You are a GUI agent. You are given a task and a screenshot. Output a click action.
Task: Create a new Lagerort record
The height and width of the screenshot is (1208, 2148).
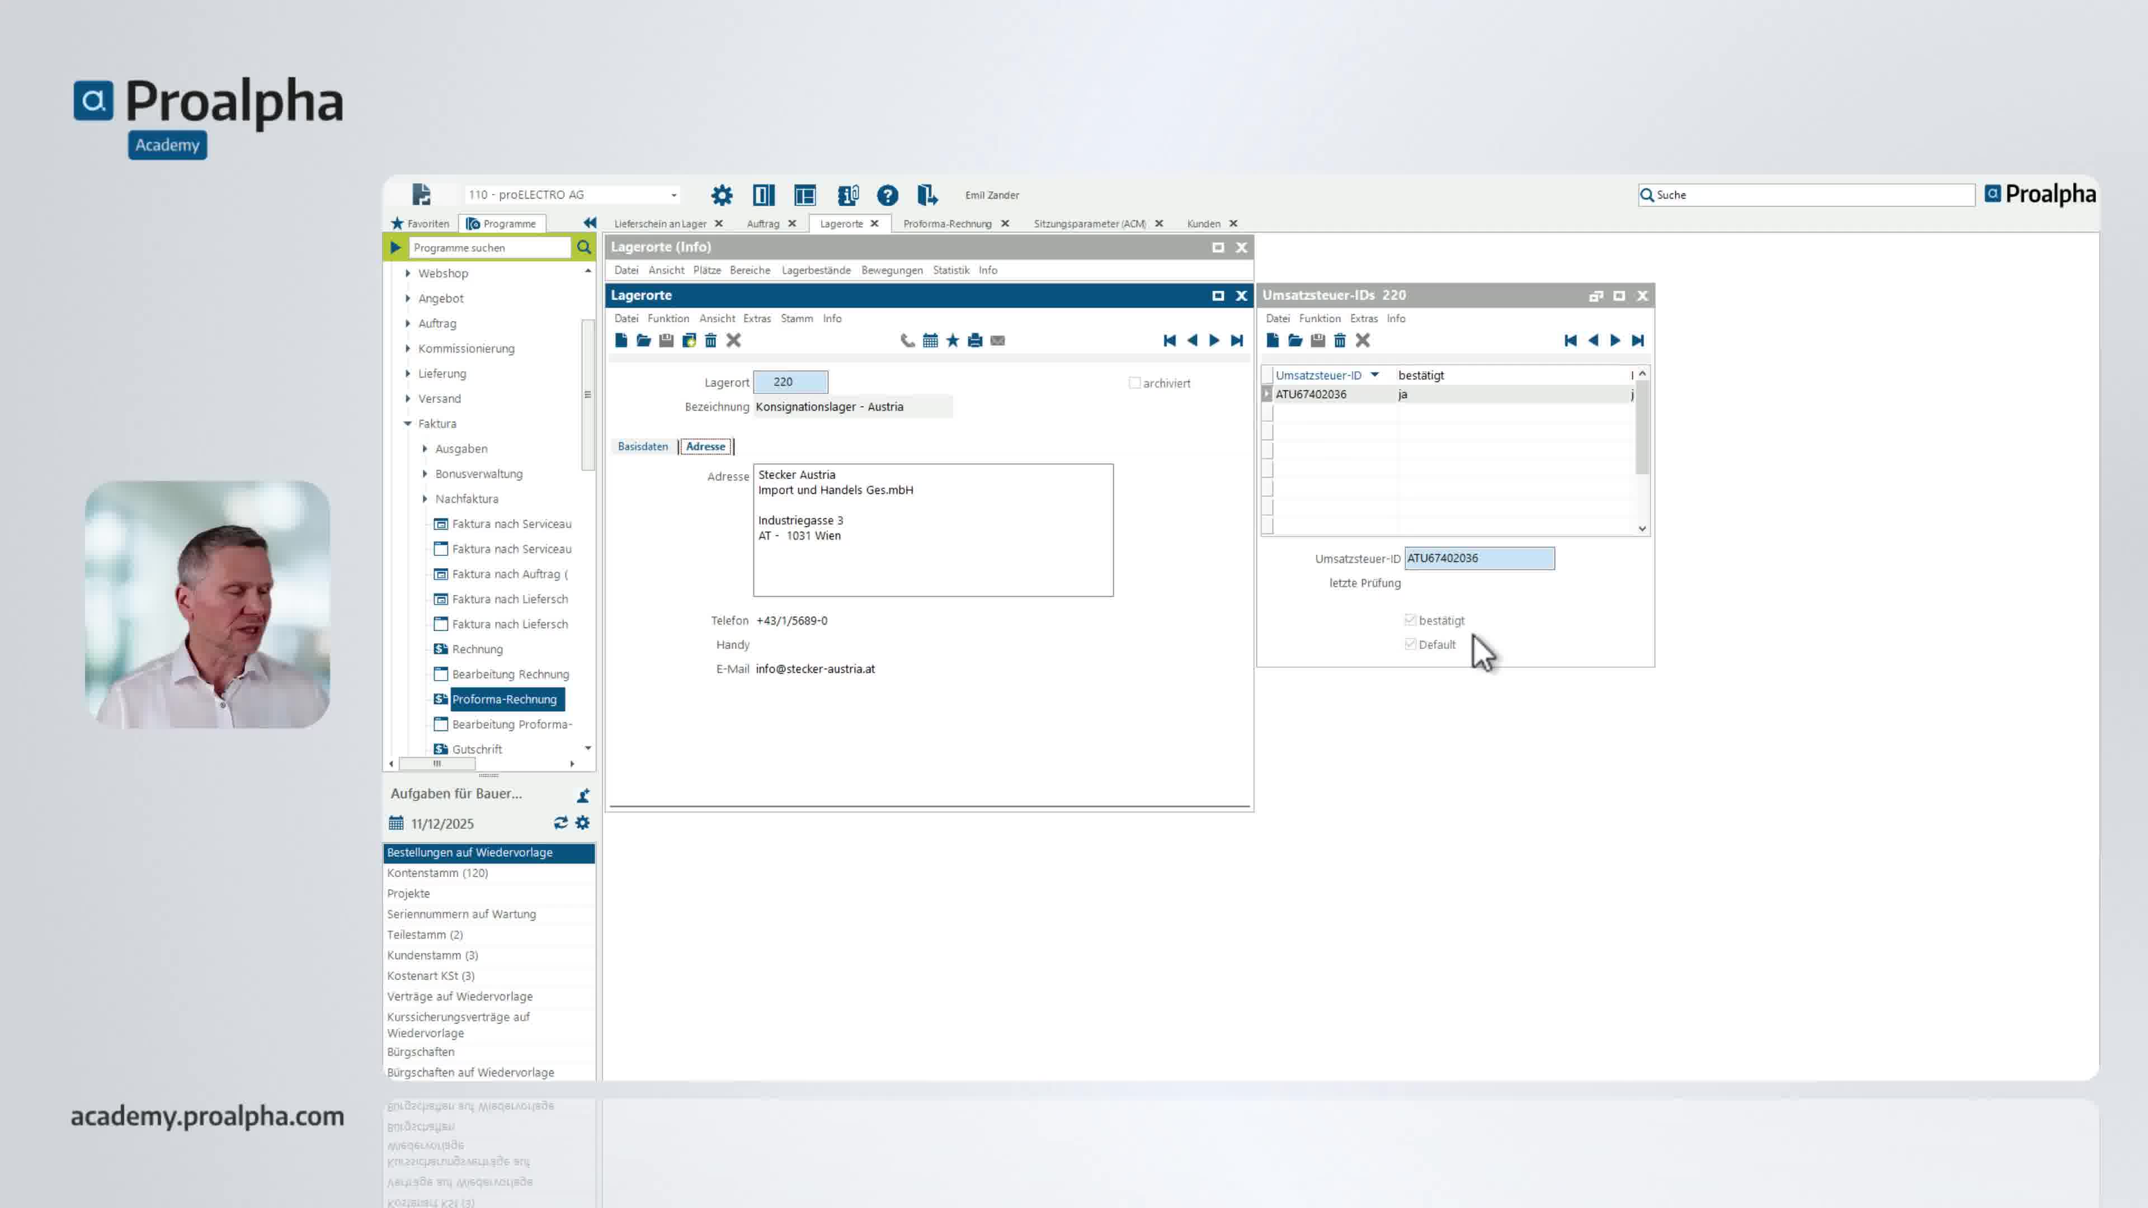[620, 340]
